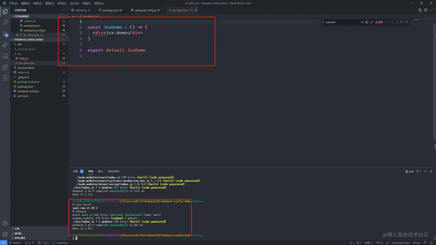Expand the NPM scripts section
This screenshot has width=436, height=245.
(x=40, y=238)
